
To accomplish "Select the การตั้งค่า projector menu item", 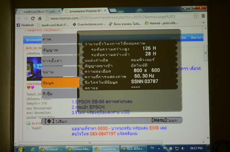I will click(59, 61).
